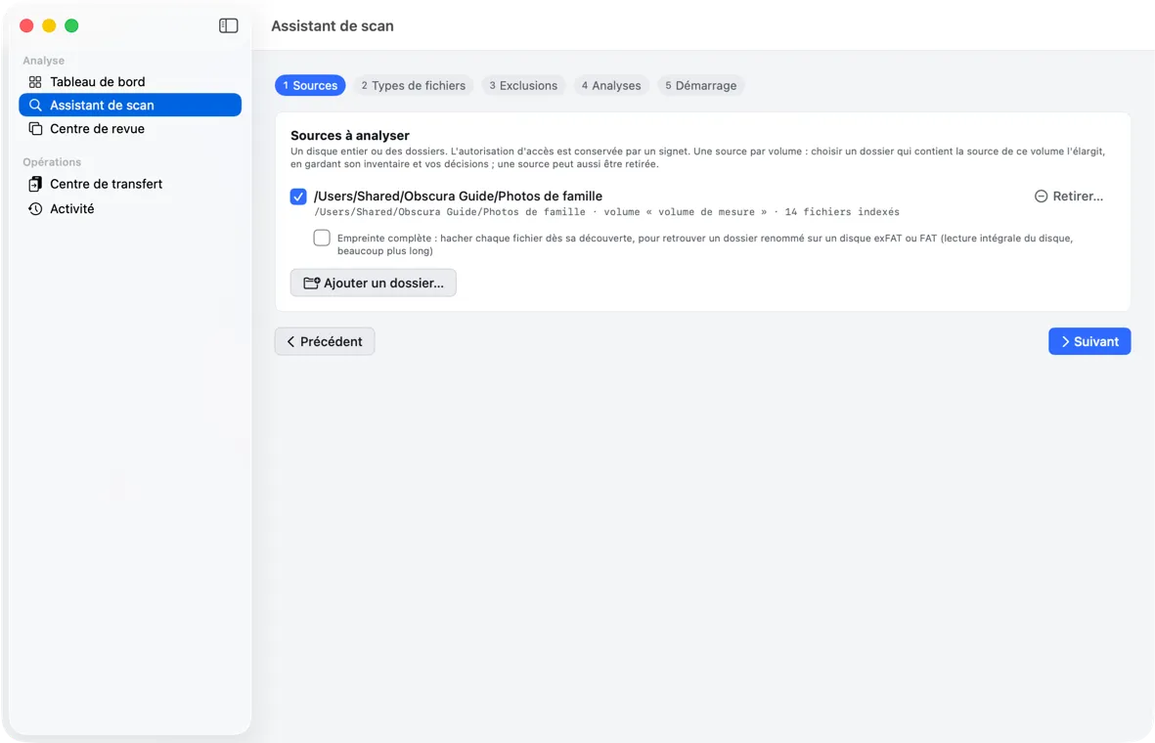The width and height of the screenshot is (1155, 743).
Task: Uncheck the Photos de famille source checkbox
Action: tap(298, 197)
